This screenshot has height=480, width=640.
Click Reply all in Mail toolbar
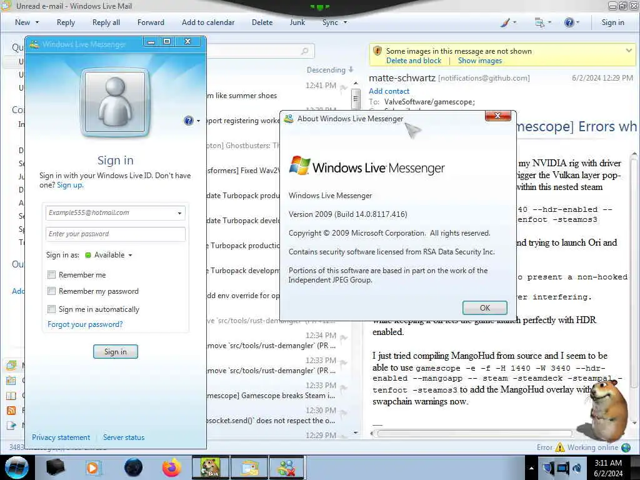(x=106, y=22)
